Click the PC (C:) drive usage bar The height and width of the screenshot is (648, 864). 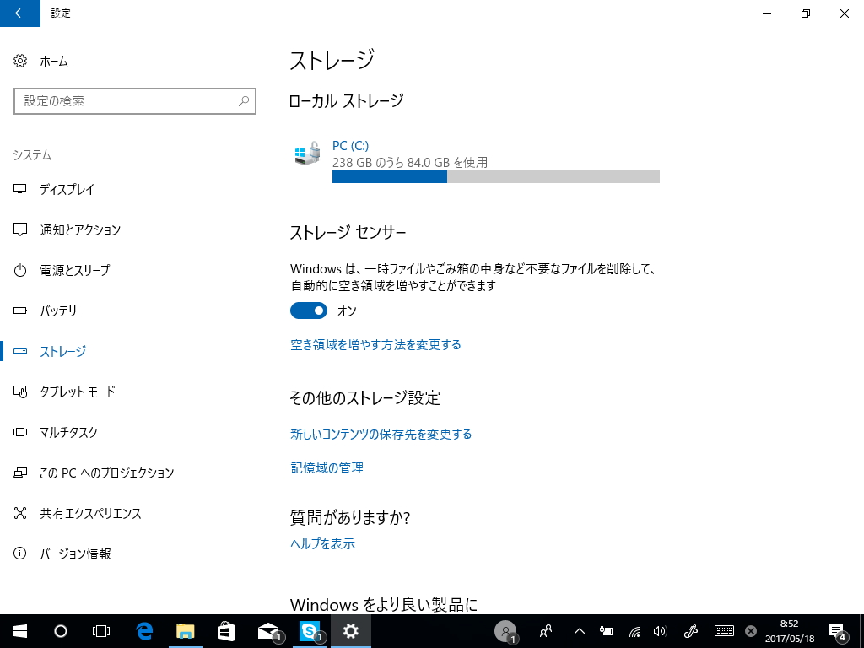tap(496, 176)
